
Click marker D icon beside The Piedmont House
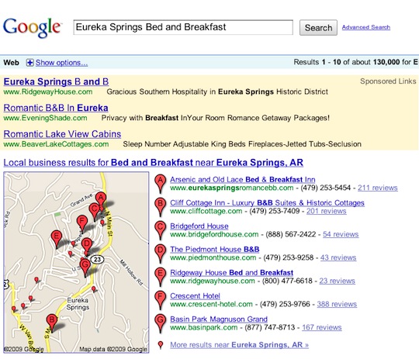click(x=161, y=254)
